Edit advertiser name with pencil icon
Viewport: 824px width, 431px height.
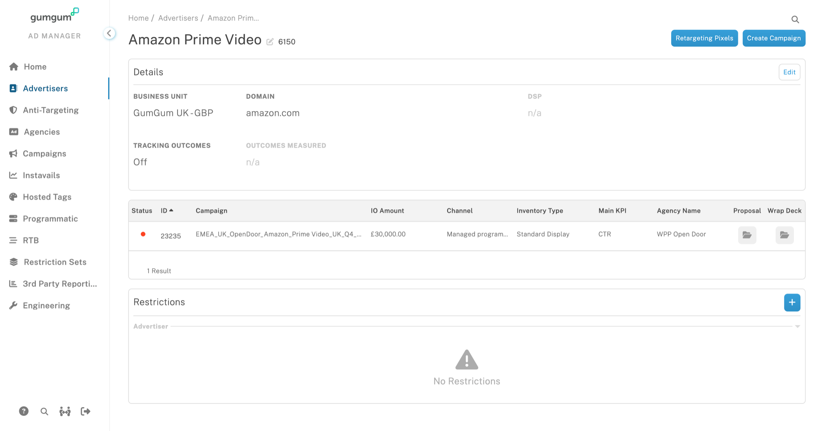tap(270, 42)
